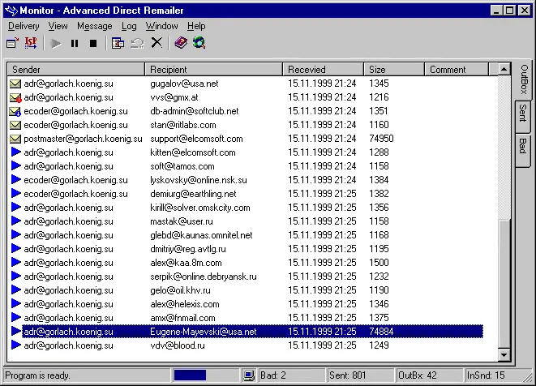The image size is (536, 386).
Task: Open the help book icon
Action: (x=181, y=43)
